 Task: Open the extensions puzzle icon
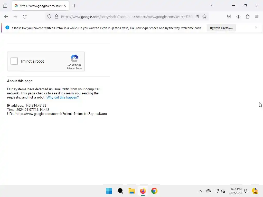click(x=248, y=17)
